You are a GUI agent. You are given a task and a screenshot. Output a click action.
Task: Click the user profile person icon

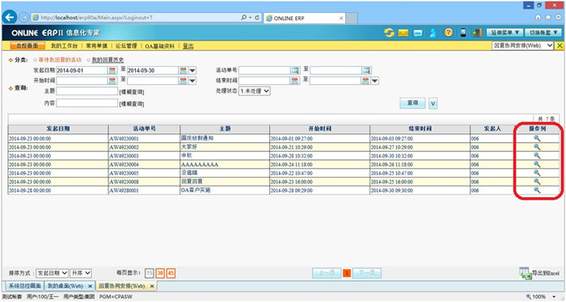pyautogui.click(x=433, y=33)
